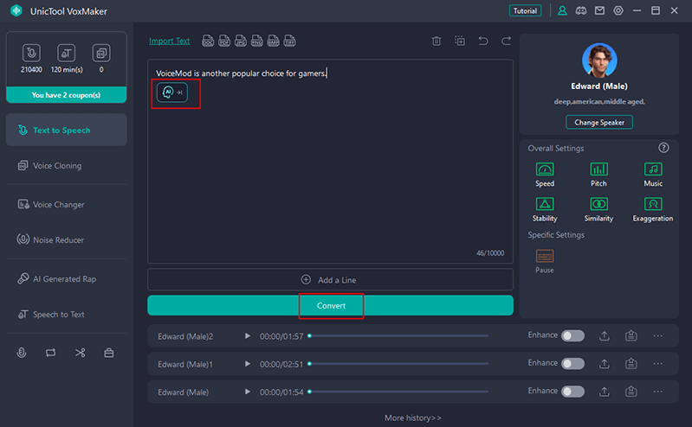The height and width of the screenshot is (427, 692).
Task: Select the Music setting icon
Action: 653,169
